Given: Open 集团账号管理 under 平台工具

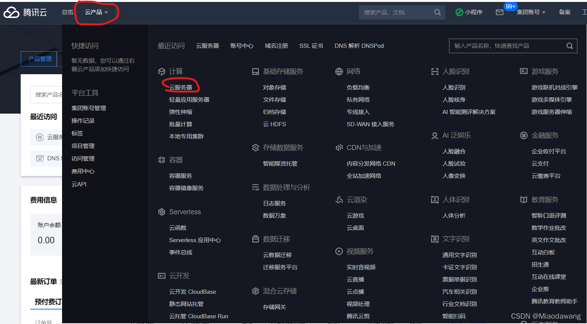Looking at the screenshot, I should [89, 108].
